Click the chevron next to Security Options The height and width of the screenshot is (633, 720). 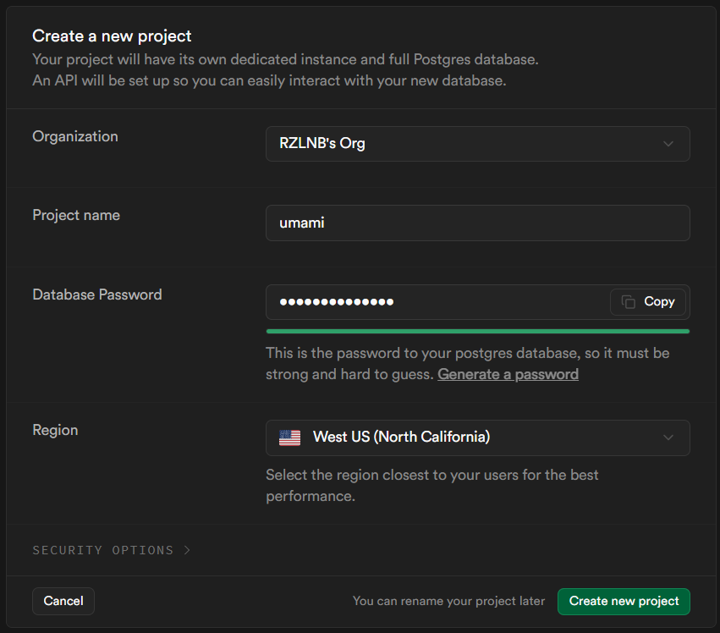point(187,550)
